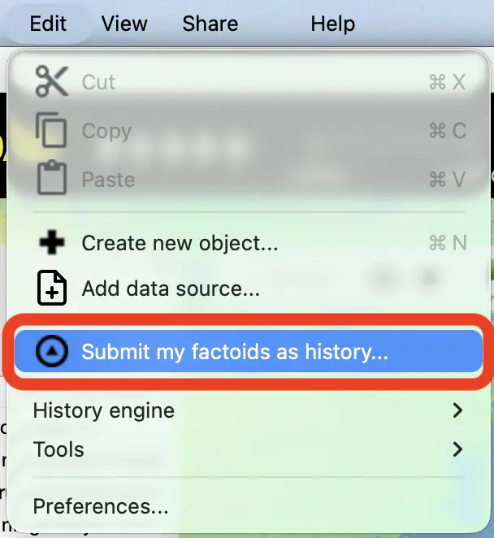Expand the Tools submenu chevron
The image size is (494, 538).
[457, 449]
